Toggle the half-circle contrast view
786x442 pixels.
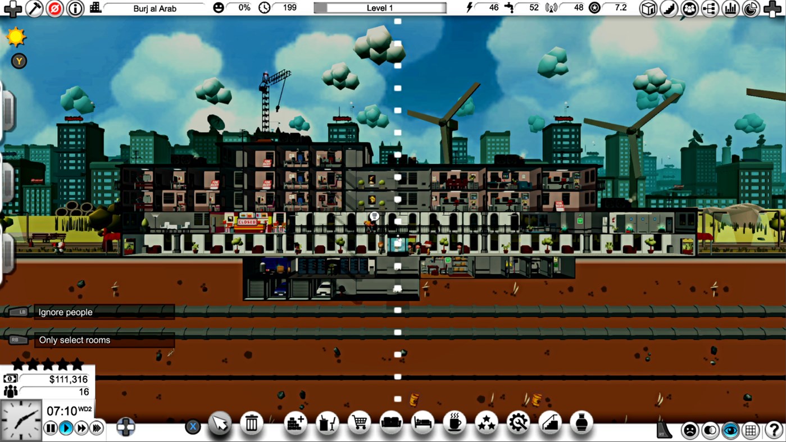(710, 431)
